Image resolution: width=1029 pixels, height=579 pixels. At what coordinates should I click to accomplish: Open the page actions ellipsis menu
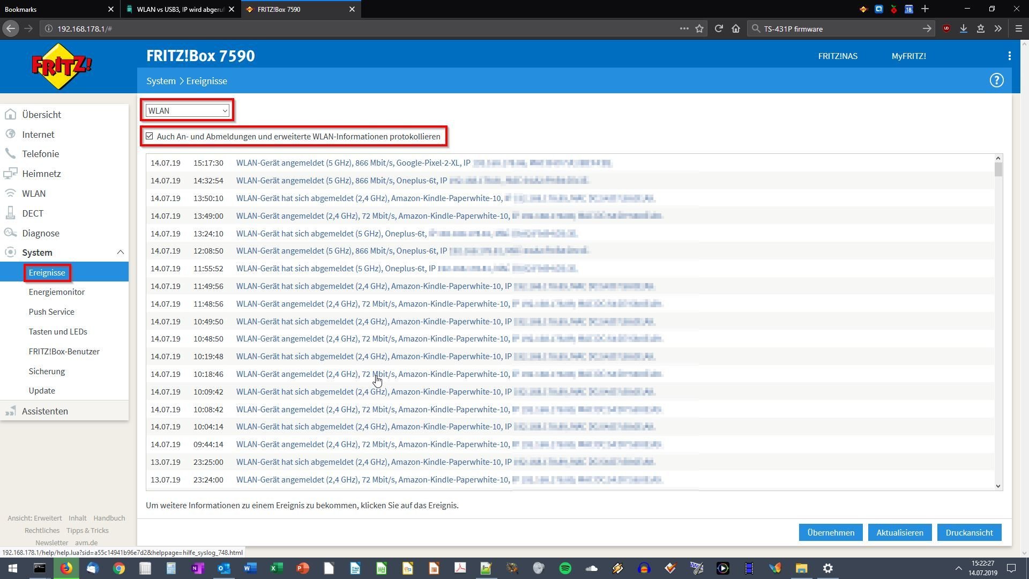point(684,29)
